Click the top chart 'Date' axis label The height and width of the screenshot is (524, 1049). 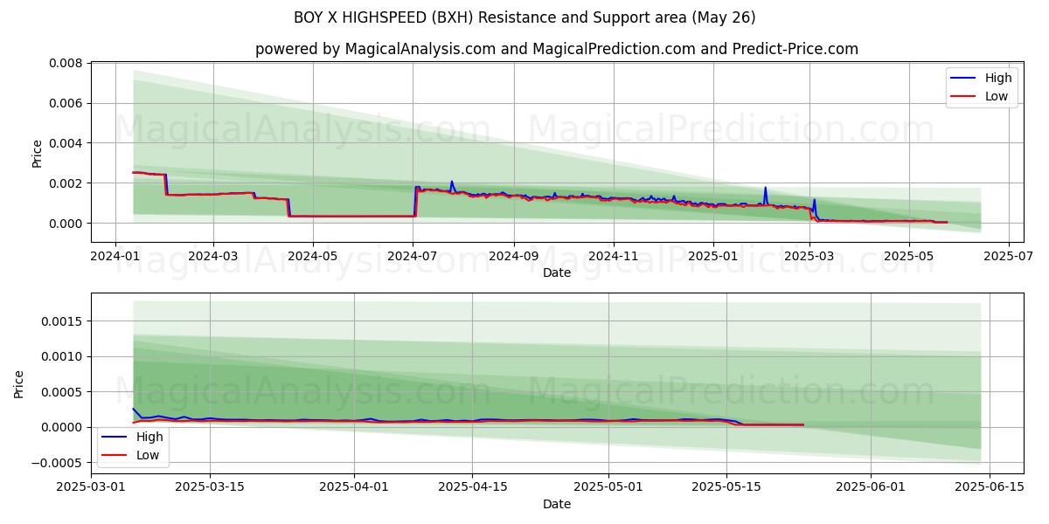[x=557, y=272]
